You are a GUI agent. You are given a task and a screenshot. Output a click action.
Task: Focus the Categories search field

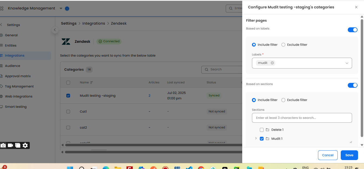coord(222,69)
